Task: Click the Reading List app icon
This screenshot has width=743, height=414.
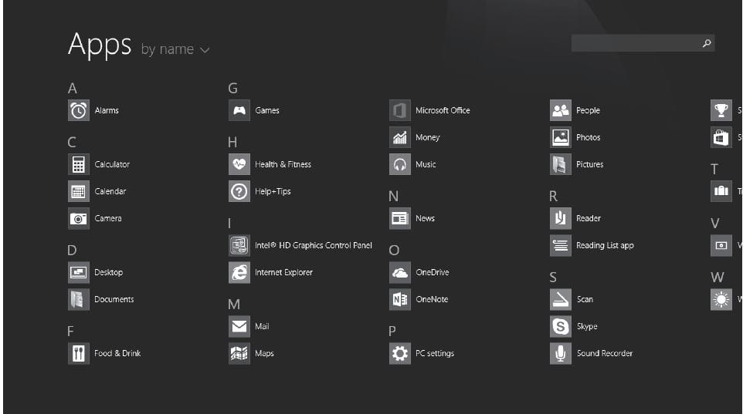Action: (x=561, y=246)
